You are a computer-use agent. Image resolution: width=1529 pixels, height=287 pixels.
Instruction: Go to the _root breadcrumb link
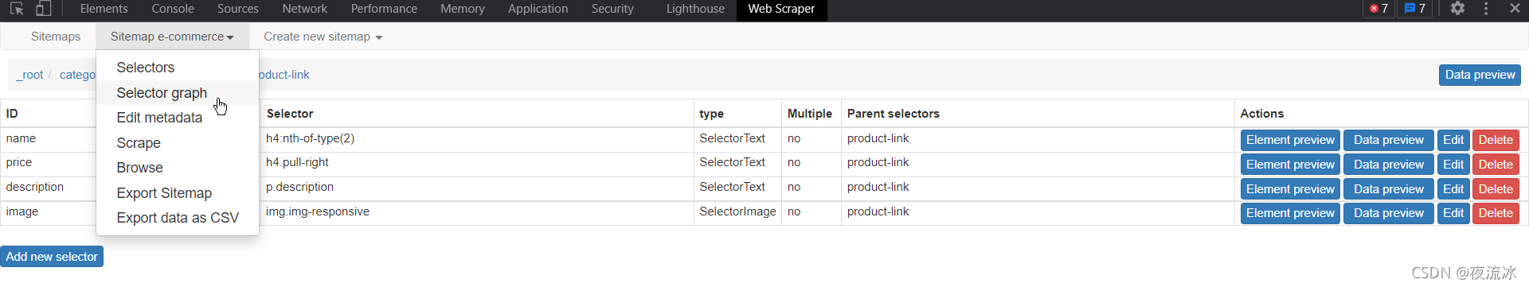coord(29,75)
